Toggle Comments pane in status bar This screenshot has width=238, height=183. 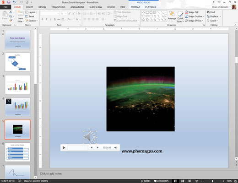161,181
